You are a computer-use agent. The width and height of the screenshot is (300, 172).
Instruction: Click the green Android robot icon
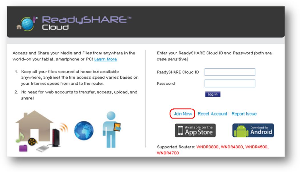tap(241, 130)
